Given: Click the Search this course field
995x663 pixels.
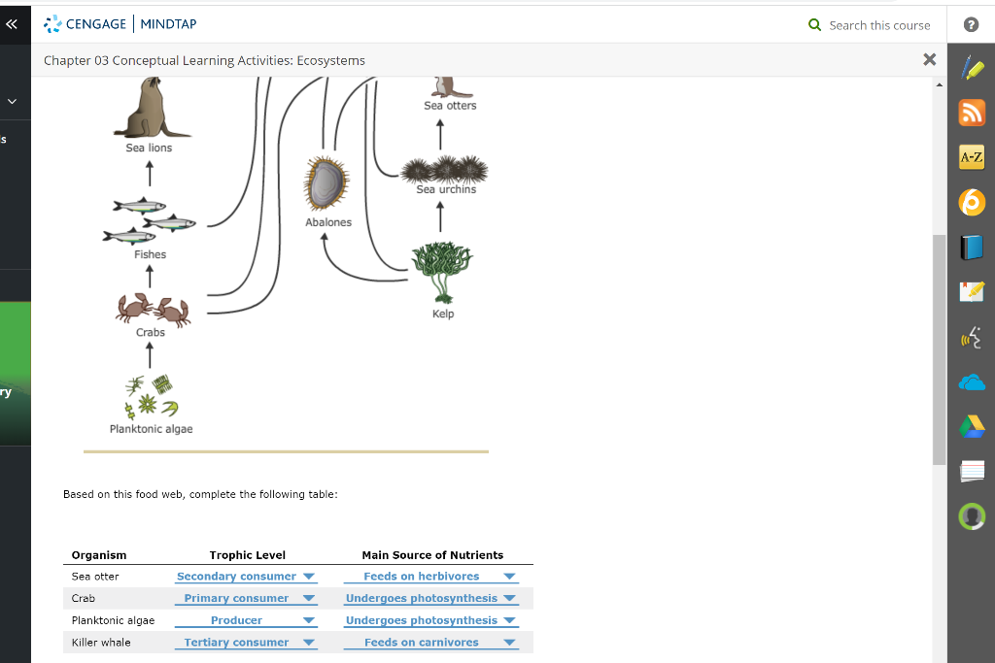Looking at the screenshot, I should pyautogui.click(x=877, y=24).
